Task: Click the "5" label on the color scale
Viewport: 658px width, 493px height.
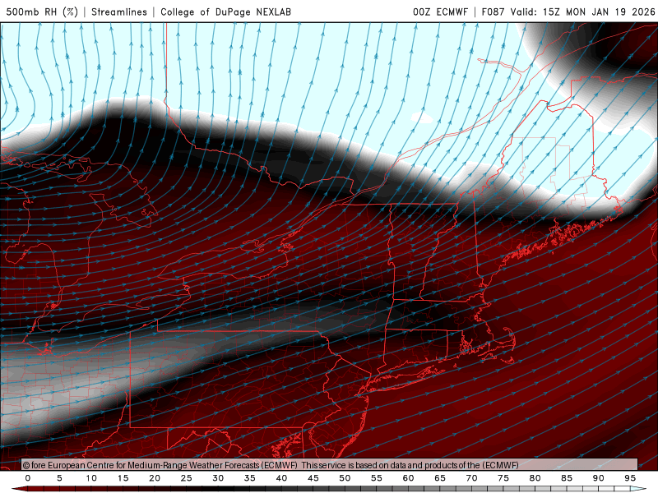Action: (59, 478)
